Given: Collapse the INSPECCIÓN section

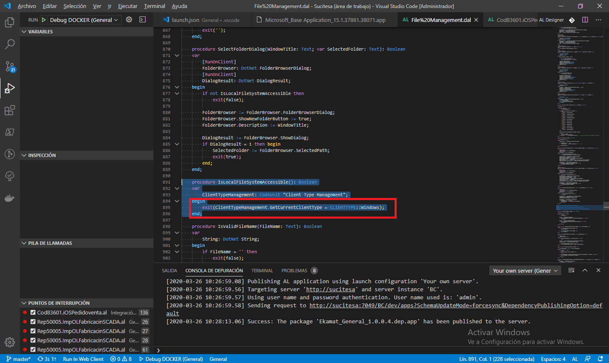Looking at the screenshot, I should coord(87,155).
